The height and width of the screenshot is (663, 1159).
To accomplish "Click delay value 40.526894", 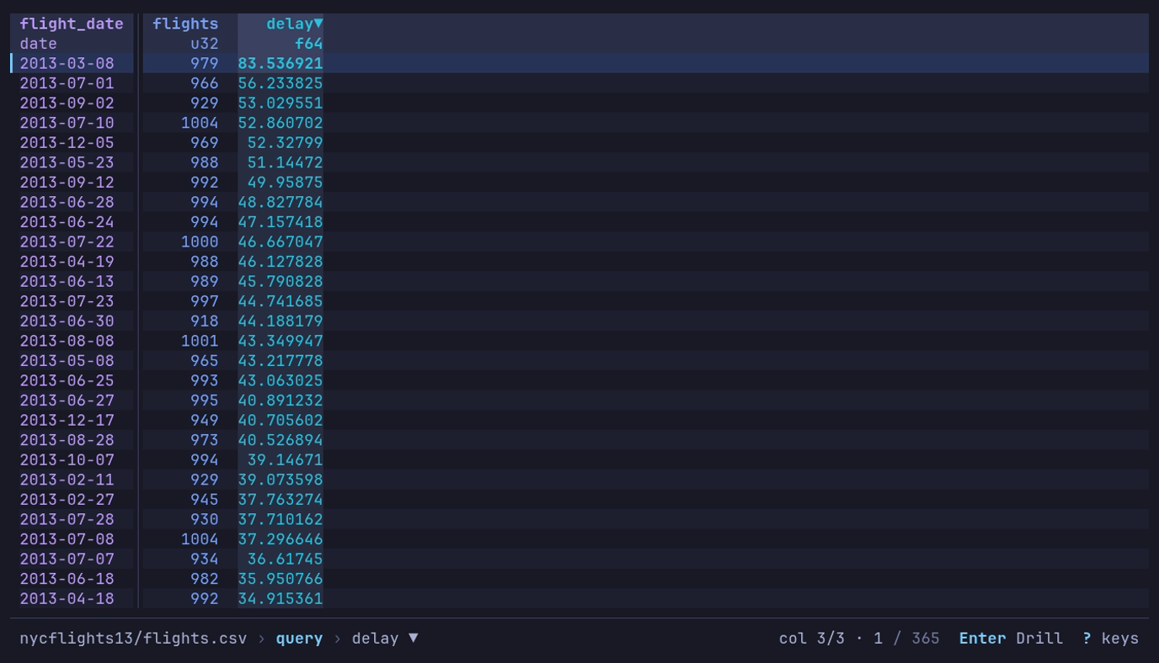I will click(280, 440).
